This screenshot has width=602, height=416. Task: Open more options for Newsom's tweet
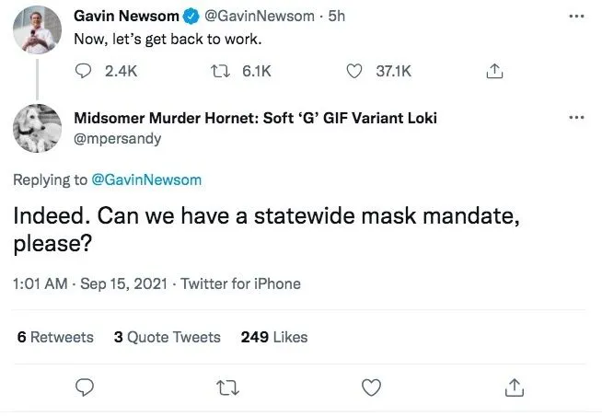576,17
